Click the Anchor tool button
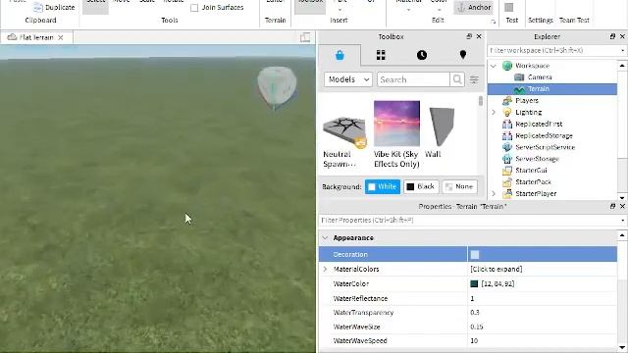 tap(474, 7)
